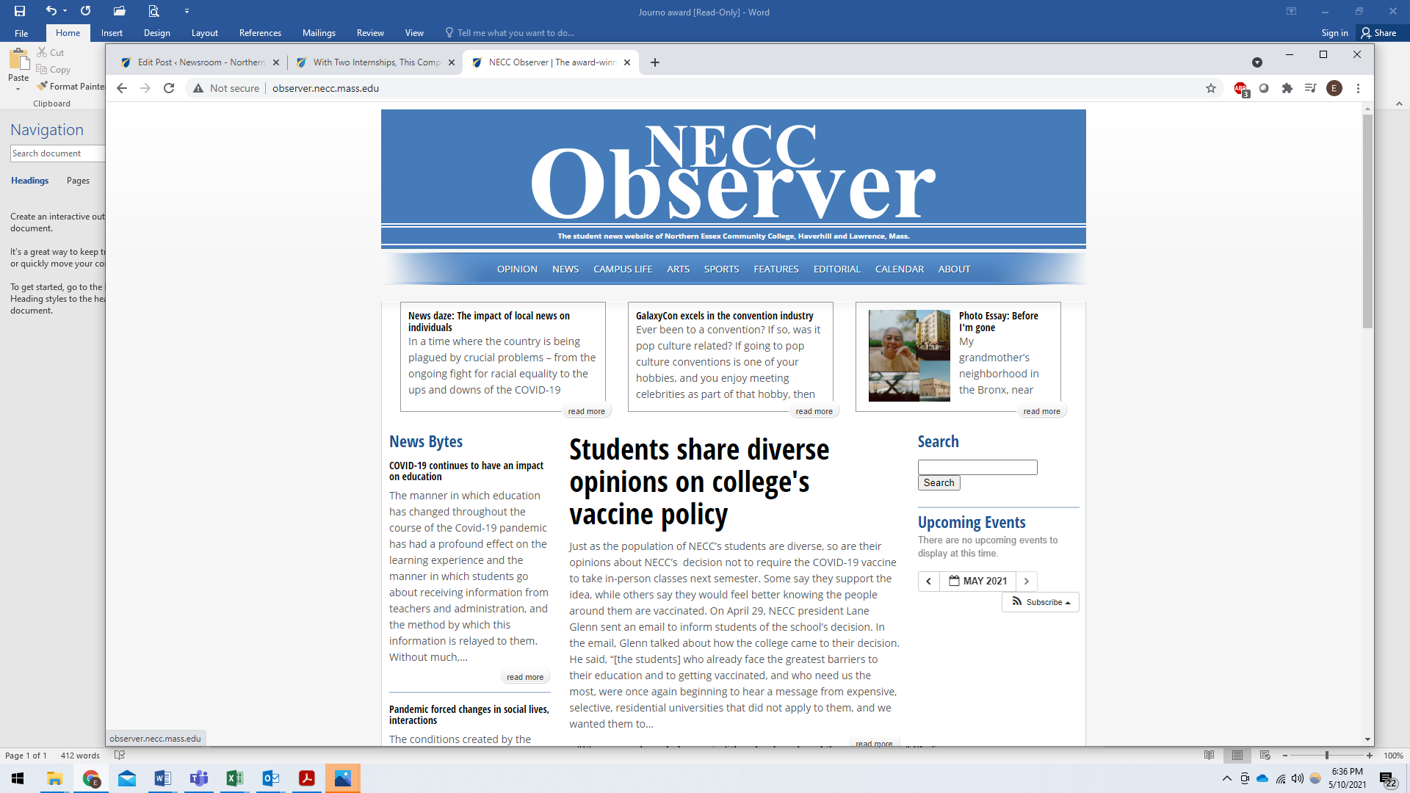1410x793 pixels.
Task: Open the tab search dropdown arrow
Action: click(x=1257, y=62)
